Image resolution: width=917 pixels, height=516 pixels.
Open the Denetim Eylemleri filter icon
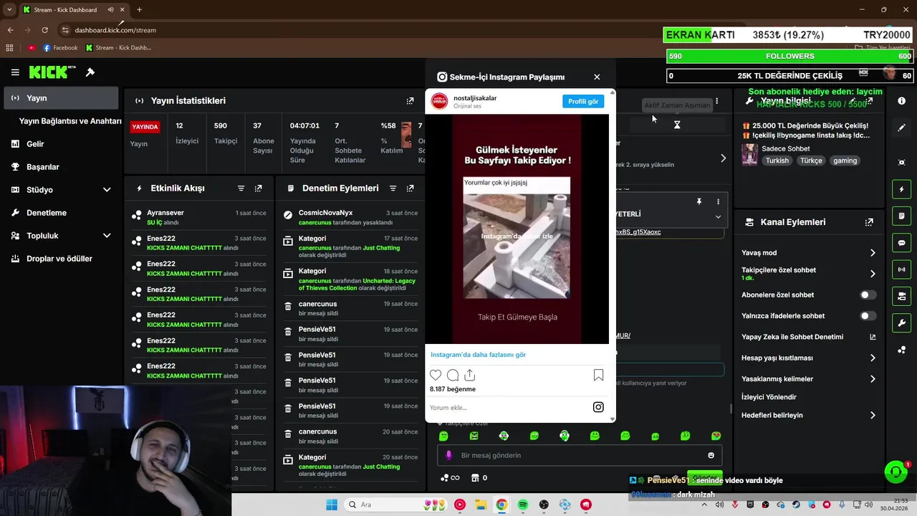(393, 188)
